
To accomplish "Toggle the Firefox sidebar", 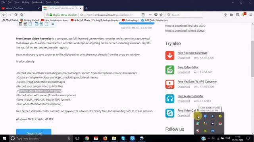I will [x=237, y=15].
